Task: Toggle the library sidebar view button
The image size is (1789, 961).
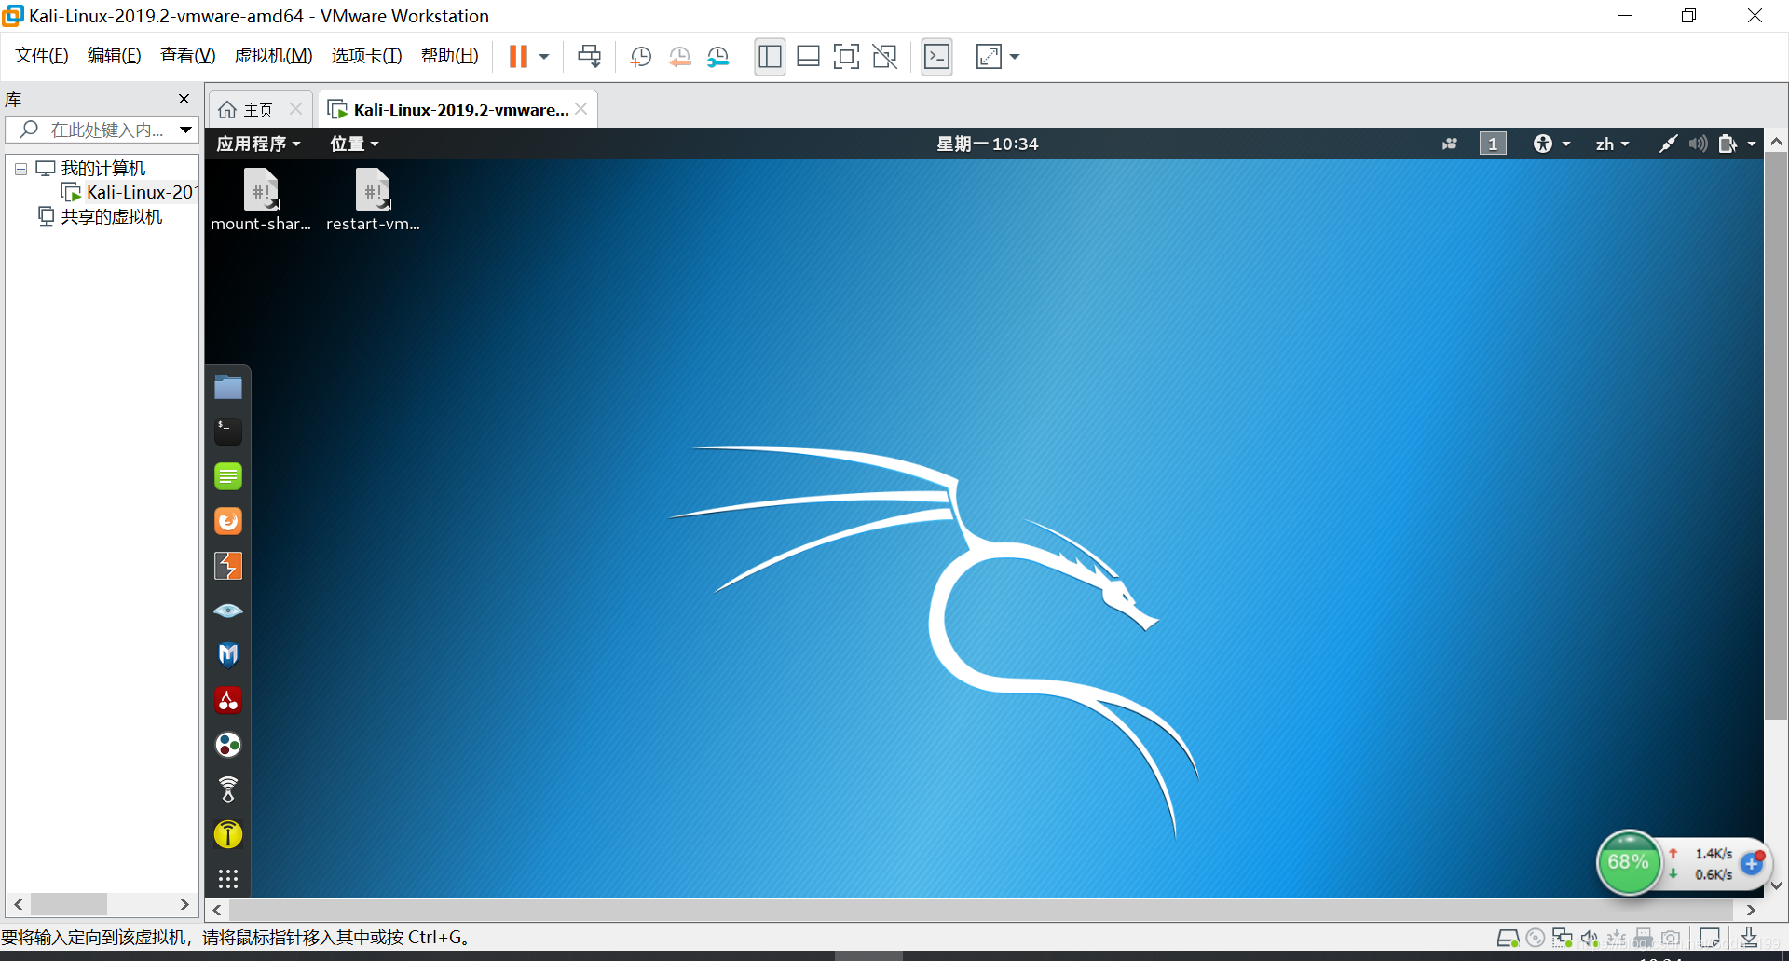Action: click(x=770, y=57)
